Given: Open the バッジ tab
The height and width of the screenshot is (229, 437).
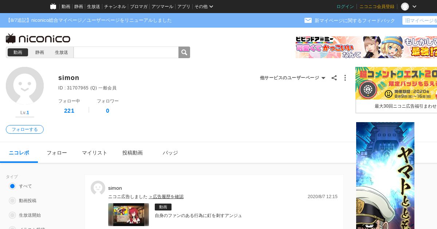Looking at the screenshot, I should [x=170, y=153].
